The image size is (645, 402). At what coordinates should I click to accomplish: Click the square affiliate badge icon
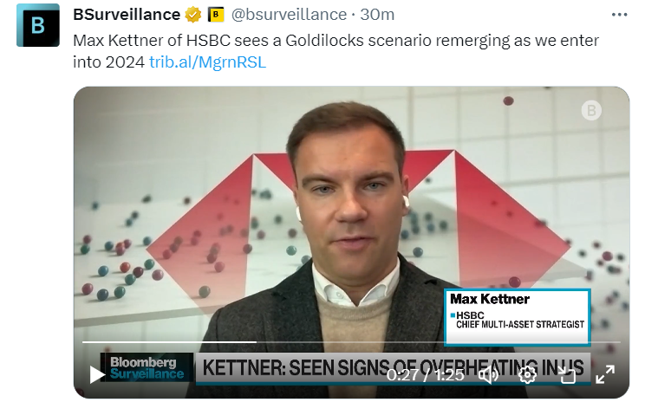click(215, 16)
